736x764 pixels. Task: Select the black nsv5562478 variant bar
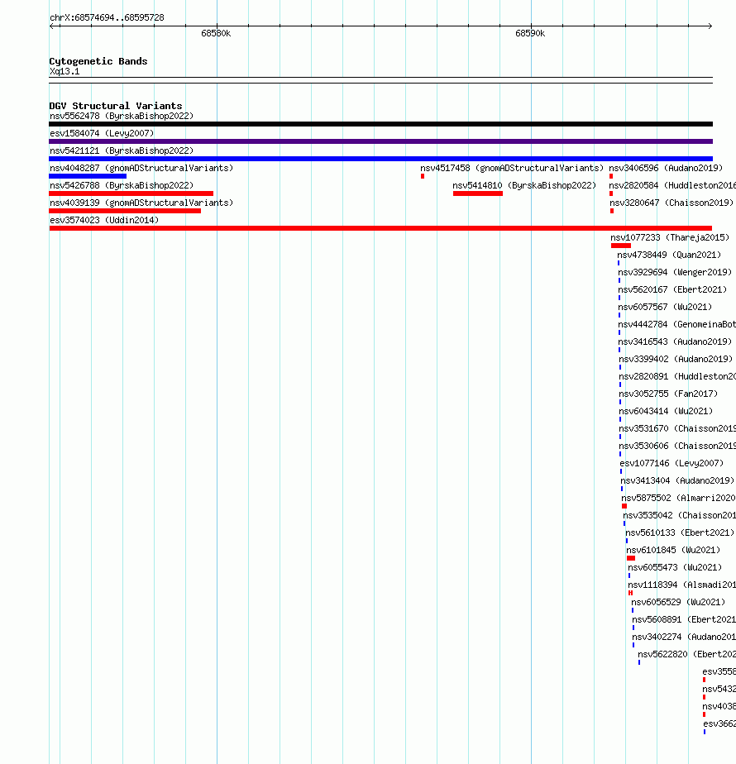pos(380,124)
